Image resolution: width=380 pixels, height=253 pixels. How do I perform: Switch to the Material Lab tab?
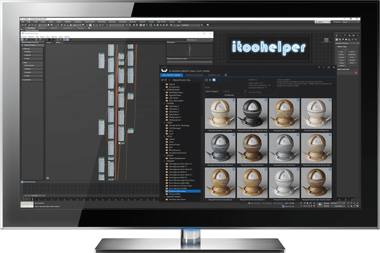pyautogui.click(x=214, y=75)
